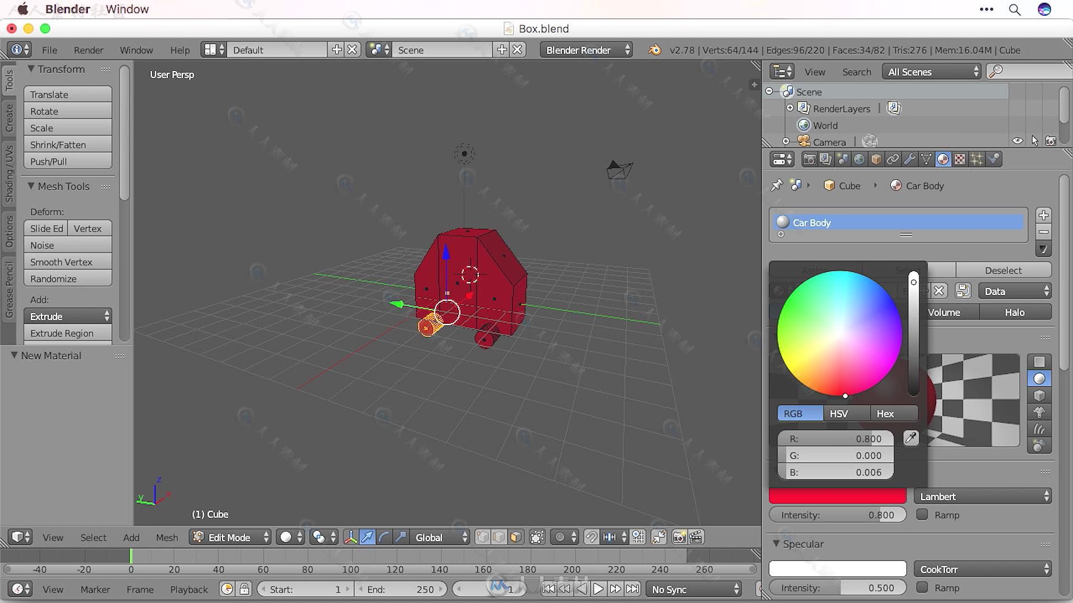This screenshot has height=603, width=1073.
Task: Click the HSV color mode tab
Action: point(839,414)
